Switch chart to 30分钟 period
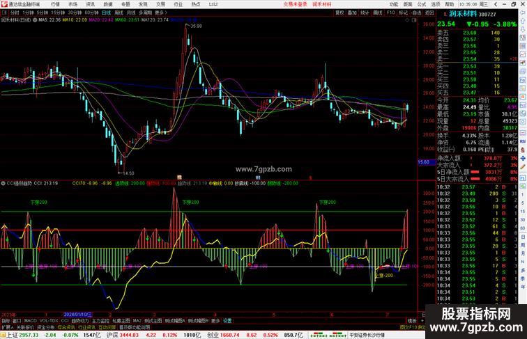 (x=75, y=13)
